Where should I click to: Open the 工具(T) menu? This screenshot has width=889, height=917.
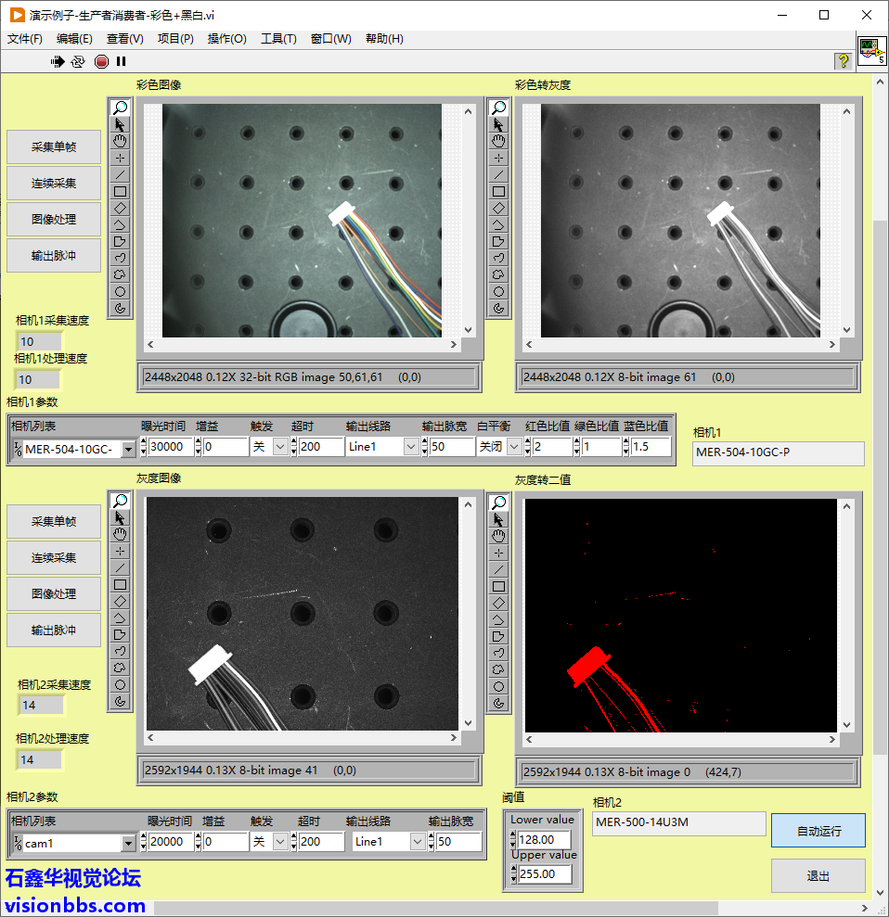click(278, 39)
